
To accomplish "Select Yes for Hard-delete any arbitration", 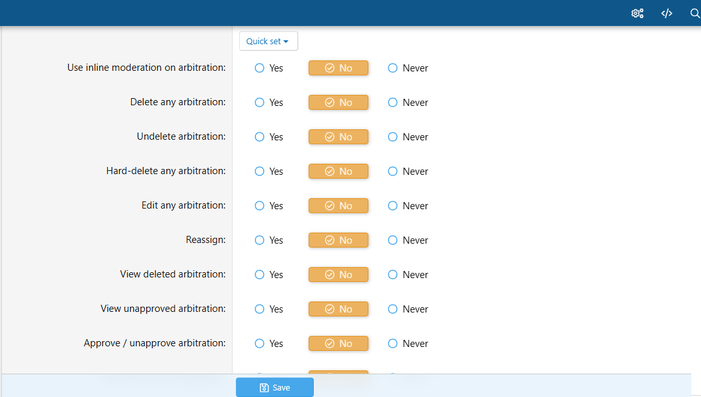I will click(x=260, y=172).
